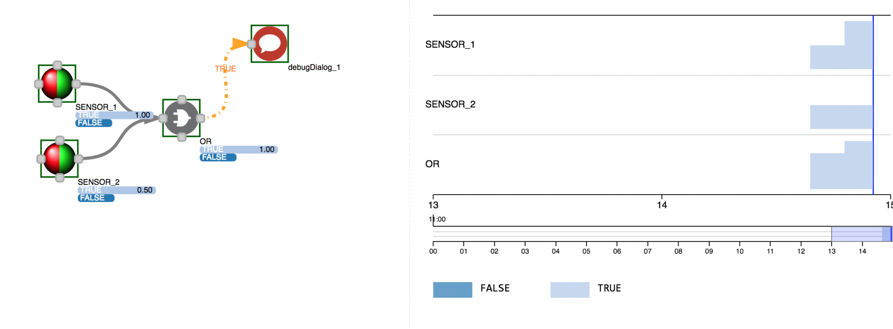This screenshot has height=329, width=893.
Task: Click the 14 tick on the timeline axis
Action: [661, 205]
